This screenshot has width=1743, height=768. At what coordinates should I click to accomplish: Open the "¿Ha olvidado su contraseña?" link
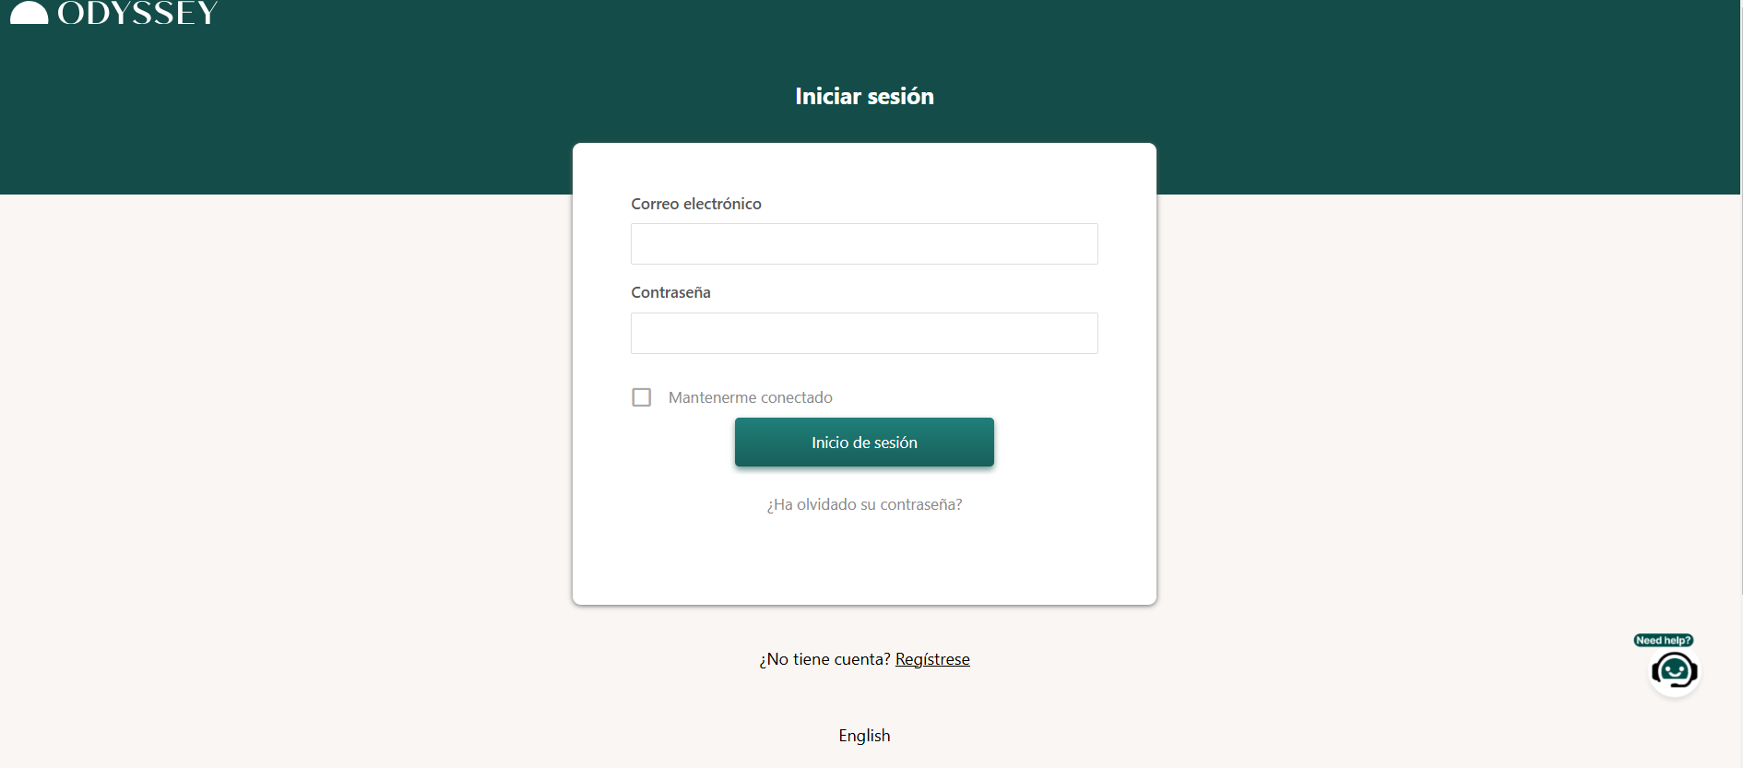tap(864, 504)
